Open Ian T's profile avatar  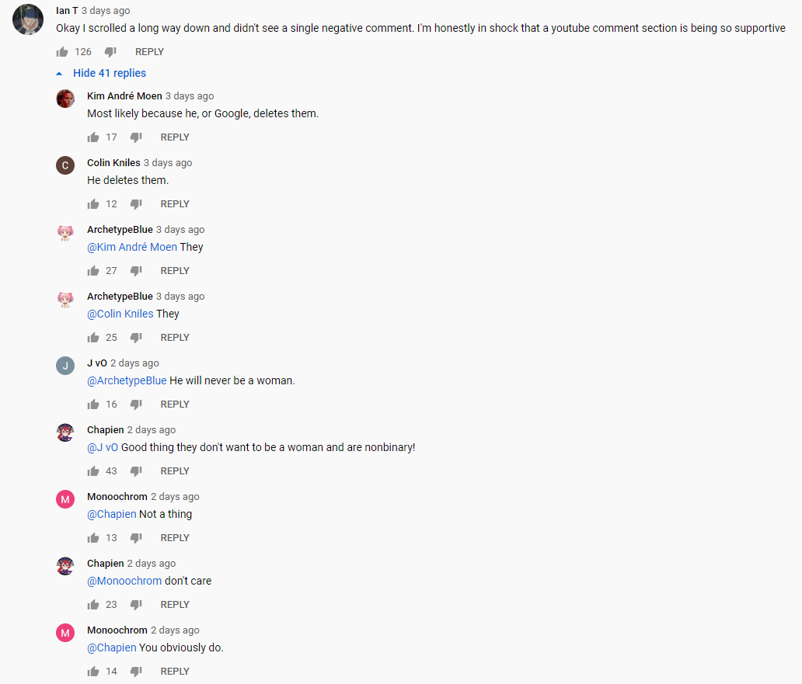coord(28,19)
